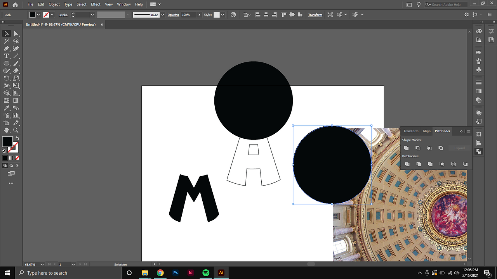Click the Fill color swatch in toolbar
Screen dimensions: 497x279
click(x=7, y=141)
